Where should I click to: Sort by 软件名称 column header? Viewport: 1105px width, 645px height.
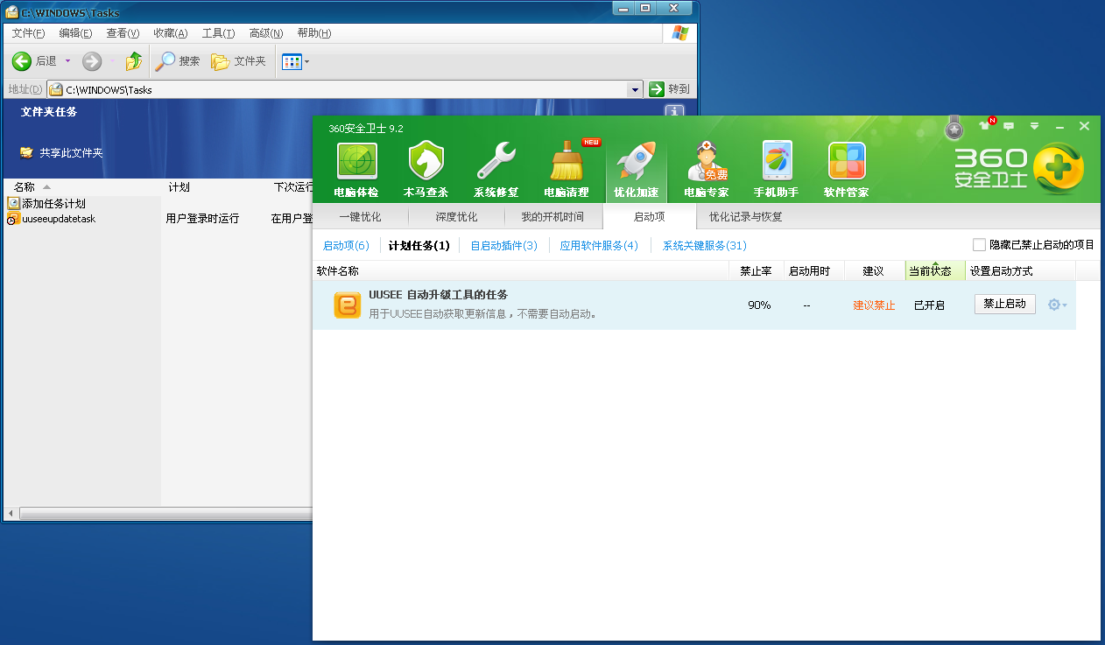coord(521,271)
